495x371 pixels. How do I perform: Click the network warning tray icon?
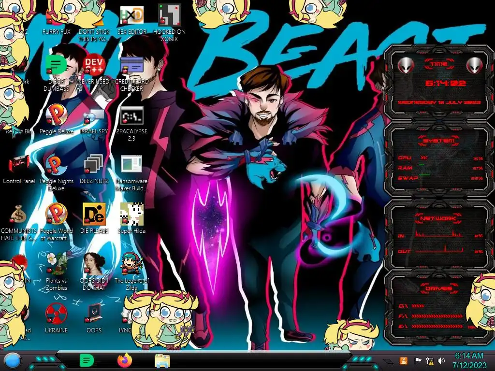(x=430, y=360)
